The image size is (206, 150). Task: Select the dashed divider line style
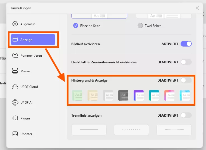131,130
